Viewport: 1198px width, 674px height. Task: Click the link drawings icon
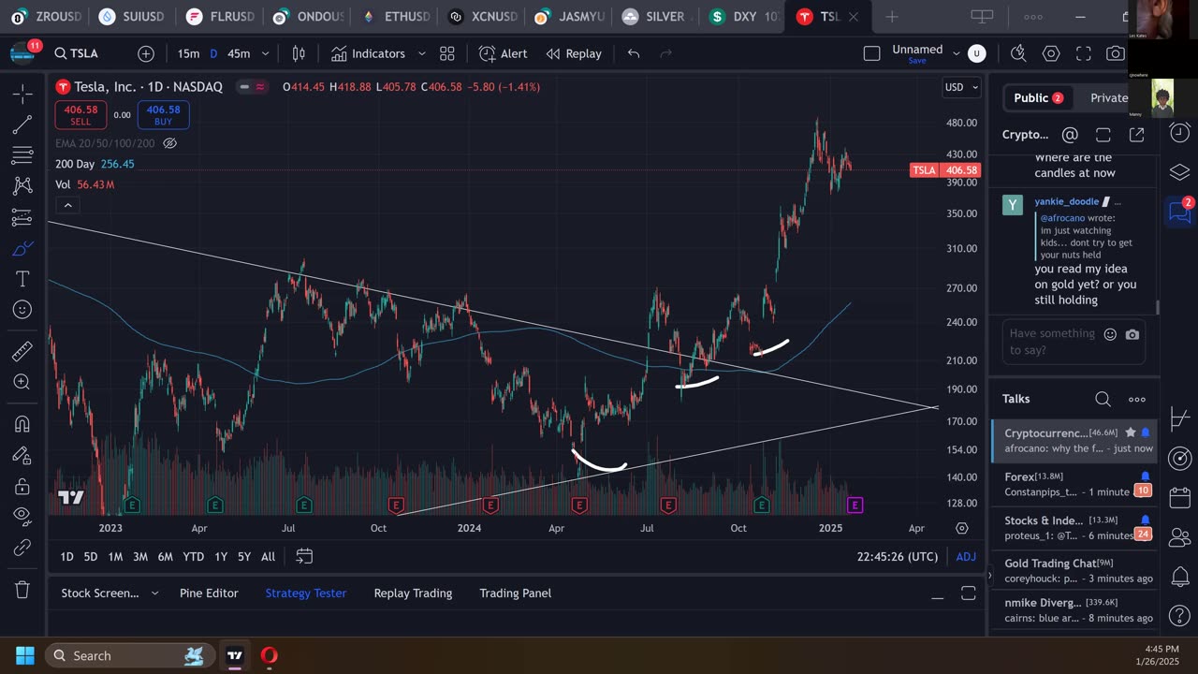click(22, 548)
